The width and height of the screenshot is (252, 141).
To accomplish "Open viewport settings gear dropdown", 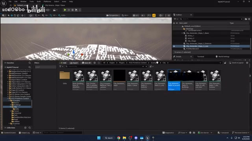I will [x=161, y=15].
